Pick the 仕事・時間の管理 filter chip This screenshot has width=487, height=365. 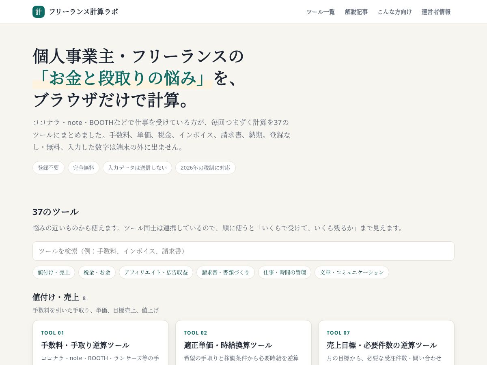coord(284,272)
